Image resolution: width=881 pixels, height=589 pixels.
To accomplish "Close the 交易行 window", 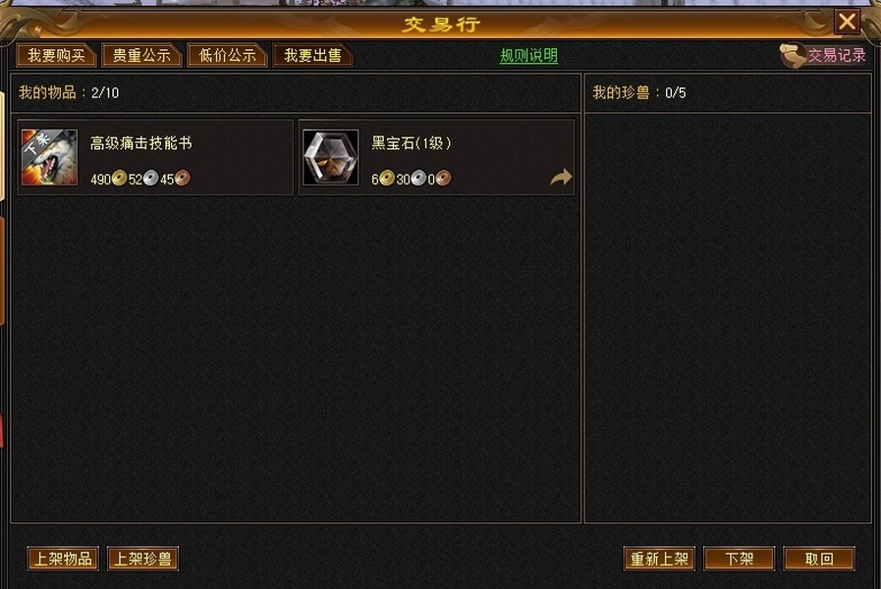I will (x=847, y=22).
